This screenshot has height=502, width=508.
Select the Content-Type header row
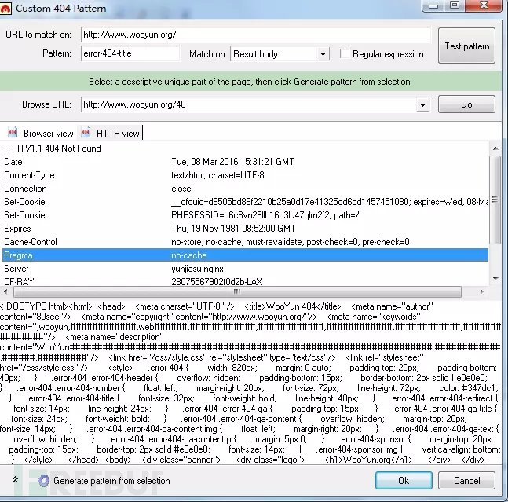[245, 175]
